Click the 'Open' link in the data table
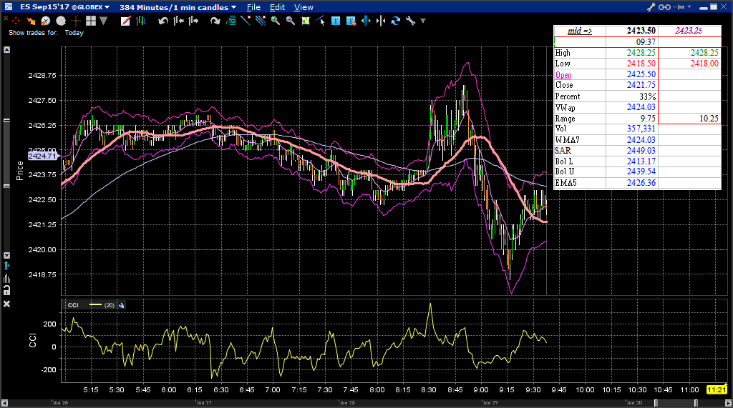The width and height of the screenshot is (733, 408). (563, 75)
